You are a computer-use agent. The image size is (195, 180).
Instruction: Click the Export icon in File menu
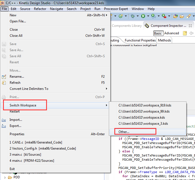[4, 126]
